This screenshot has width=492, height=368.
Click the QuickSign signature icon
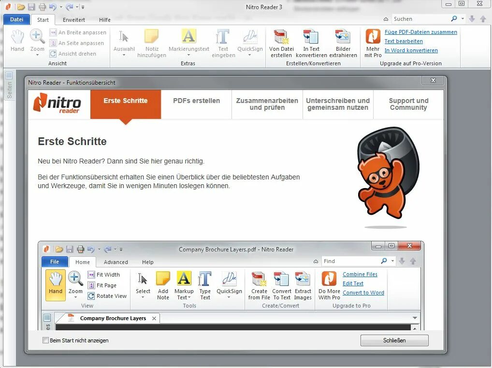250,36
